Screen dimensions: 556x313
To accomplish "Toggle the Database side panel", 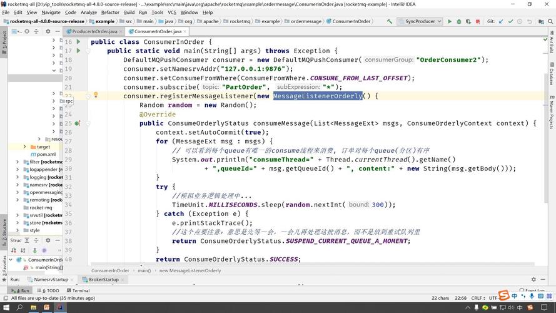I will [552, 74].
